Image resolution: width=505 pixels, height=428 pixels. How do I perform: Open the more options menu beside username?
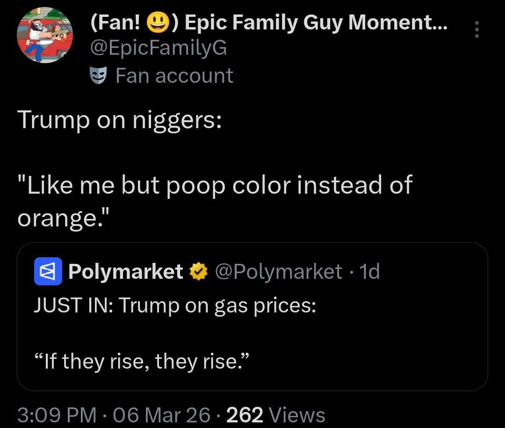coord(476,29)
